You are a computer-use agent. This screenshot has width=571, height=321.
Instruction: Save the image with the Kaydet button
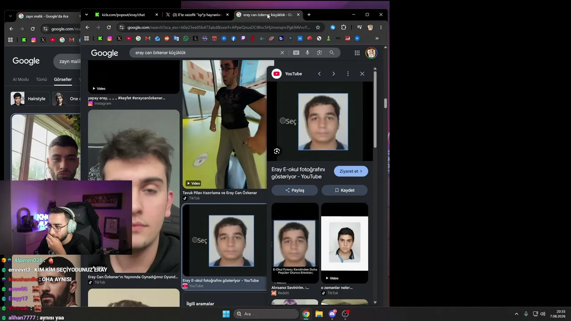tap(344, 190)
